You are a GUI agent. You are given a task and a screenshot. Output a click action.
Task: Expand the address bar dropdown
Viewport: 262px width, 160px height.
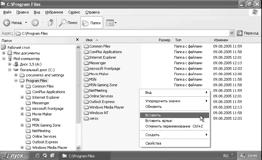232,33
